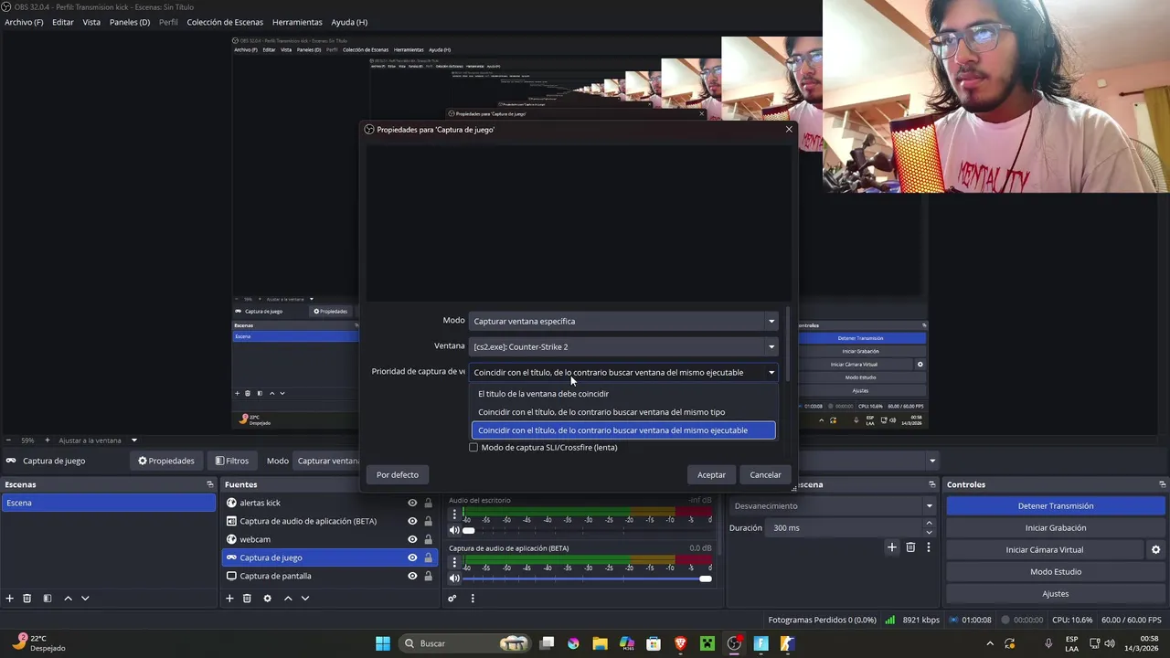
Task: Add a new scene with the plus icon
Action: coord(10,599)
